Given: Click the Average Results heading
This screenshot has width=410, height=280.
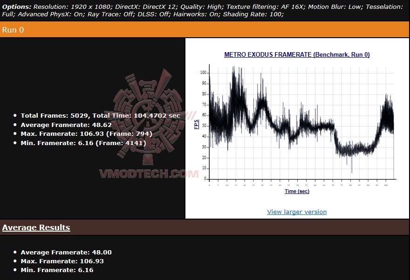Looking at the screenshot, I should 36,227.
